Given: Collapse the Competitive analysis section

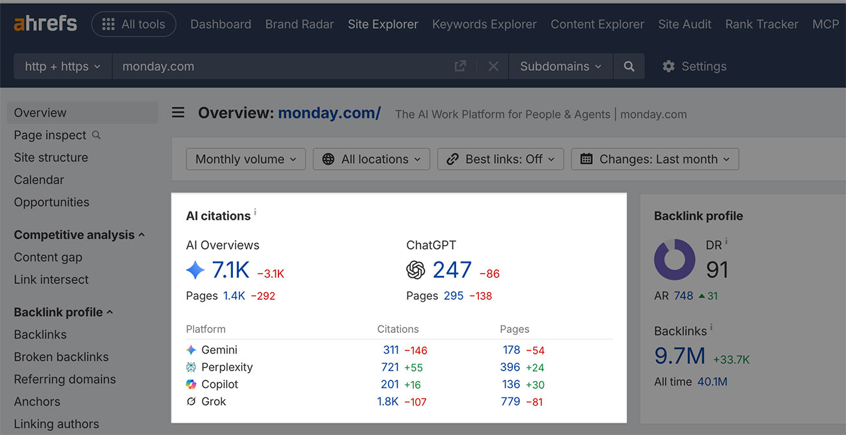Looking at the screenshot, I should 79,235.
